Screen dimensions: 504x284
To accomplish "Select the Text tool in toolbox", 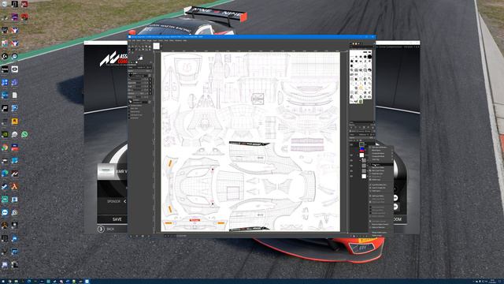I will tap(150, 50).
